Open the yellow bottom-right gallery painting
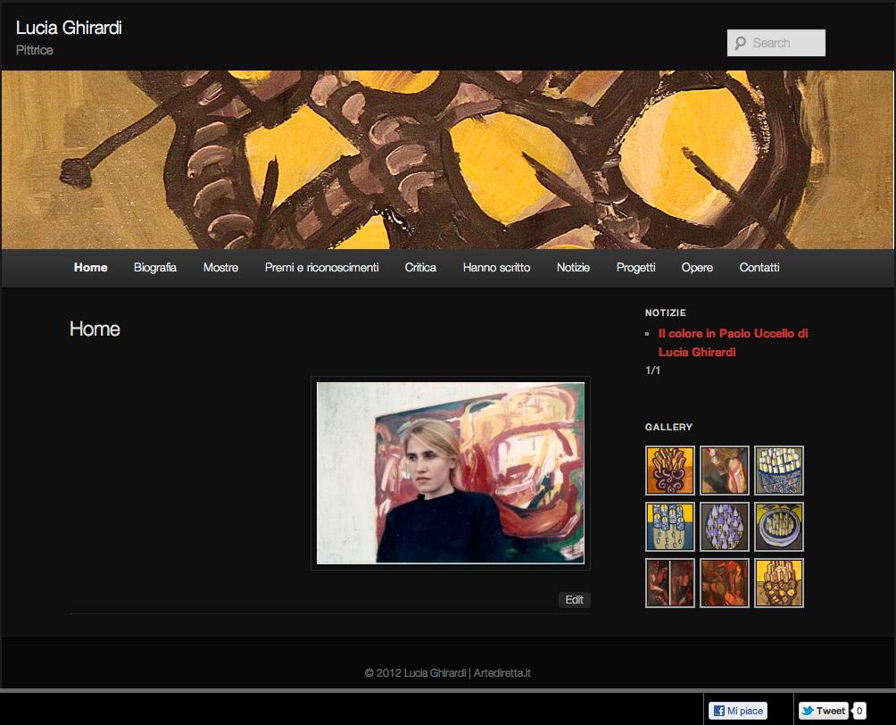 (x=778, y=582)
